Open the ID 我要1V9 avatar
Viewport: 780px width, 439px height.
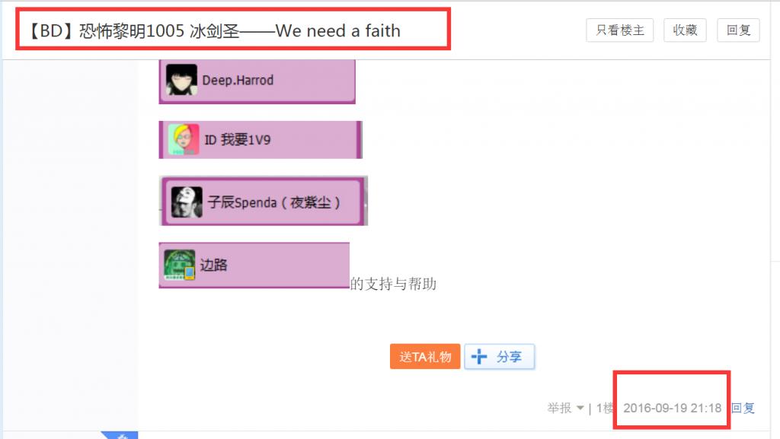[x=184, y=139]
